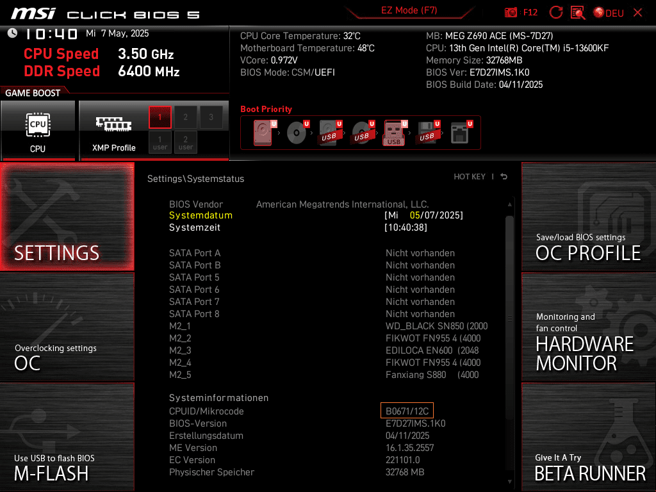Click the Physischer Speicher row
The height and width of the screenshot is (492, 656).
tap(297, 472)
